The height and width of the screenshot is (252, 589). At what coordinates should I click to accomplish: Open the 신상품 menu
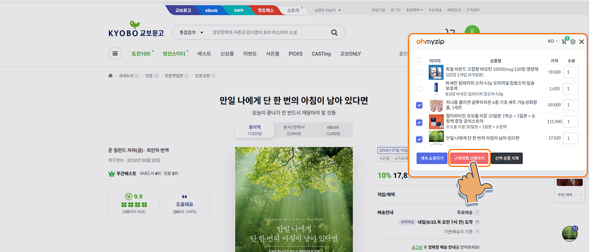pyautogui.click(x=227, y=54)
